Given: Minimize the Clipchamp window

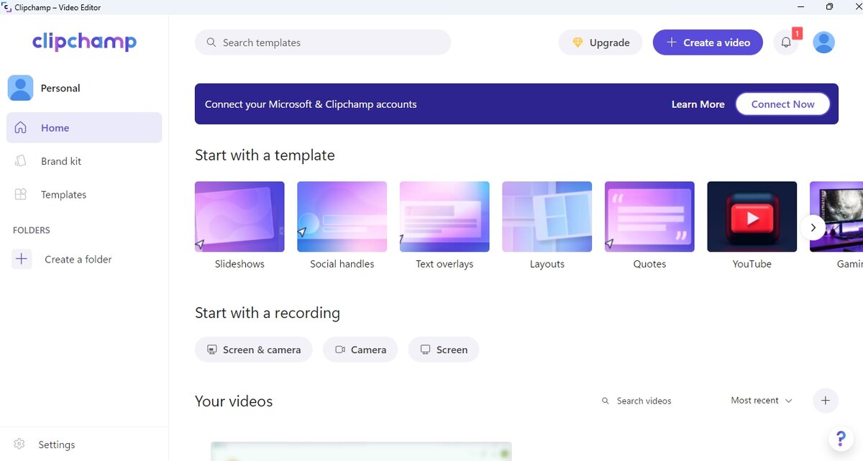Looking at the screenshot, I should pyautogui.click(x=800, y=6).
